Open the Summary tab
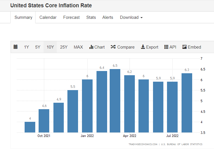Viewport: 214px width, 151px height. [x=23, y=17]
